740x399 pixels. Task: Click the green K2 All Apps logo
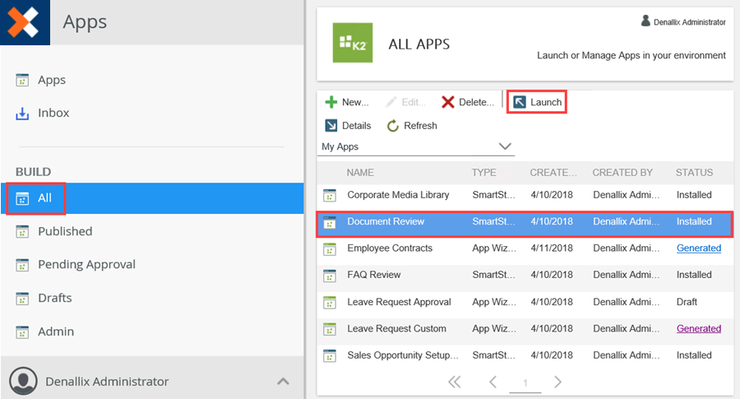(353, 43)
